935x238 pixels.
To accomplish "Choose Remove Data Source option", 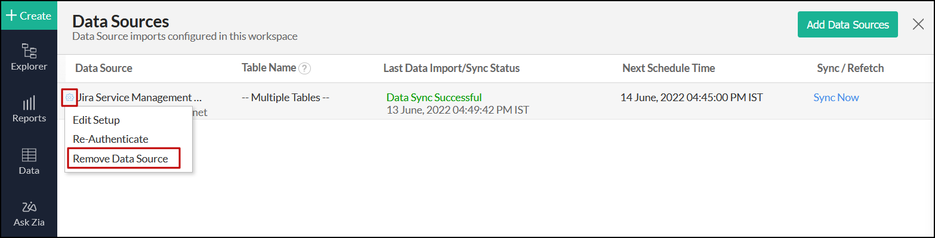I will click(121, 159).
